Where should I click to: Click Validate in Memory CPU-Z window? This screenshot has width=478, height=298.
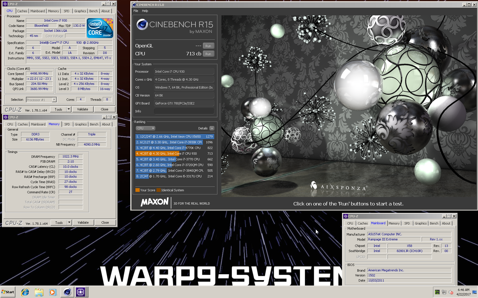click(83, 223)
